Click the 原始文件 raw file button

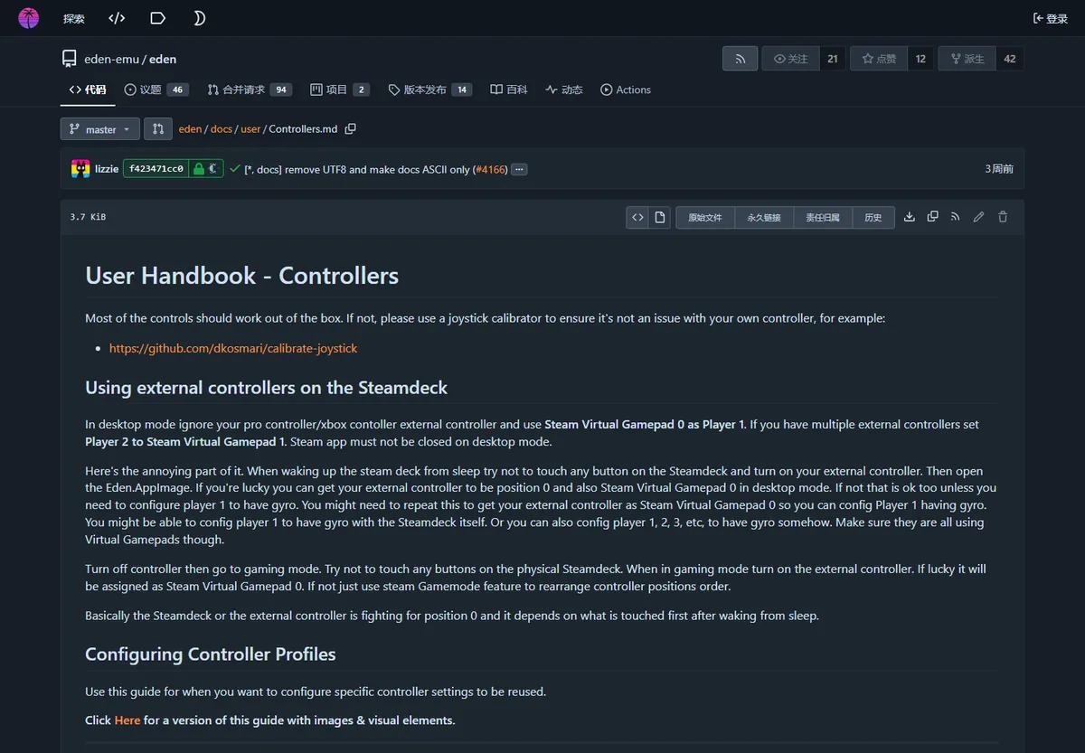point(705,217)
